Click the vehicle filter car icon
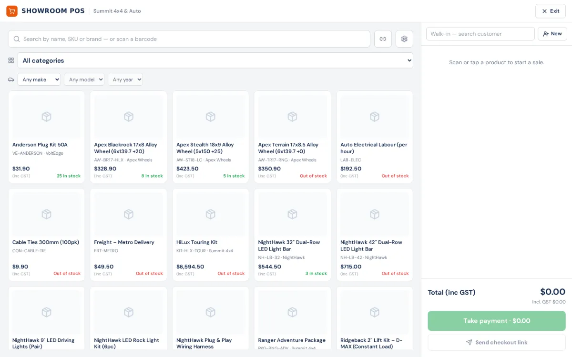Viewport: 572px width, 357px height. click(x=11, y=79)
